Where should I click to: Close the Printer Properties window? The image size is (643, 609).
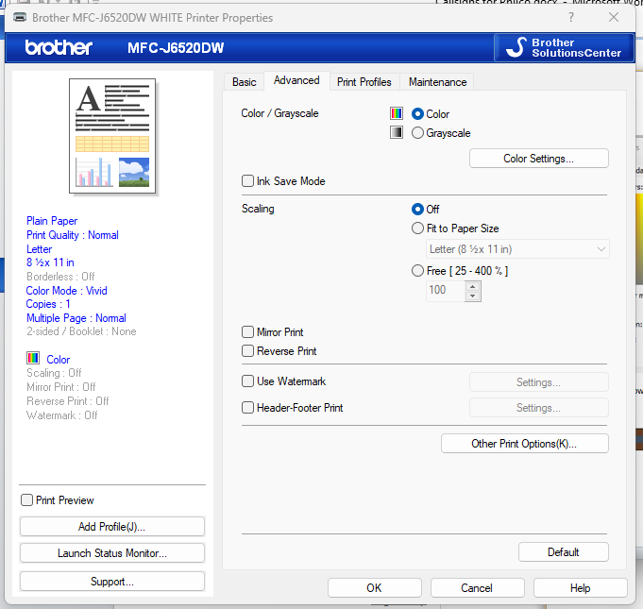pyautogui.click(x=614, y=17)
